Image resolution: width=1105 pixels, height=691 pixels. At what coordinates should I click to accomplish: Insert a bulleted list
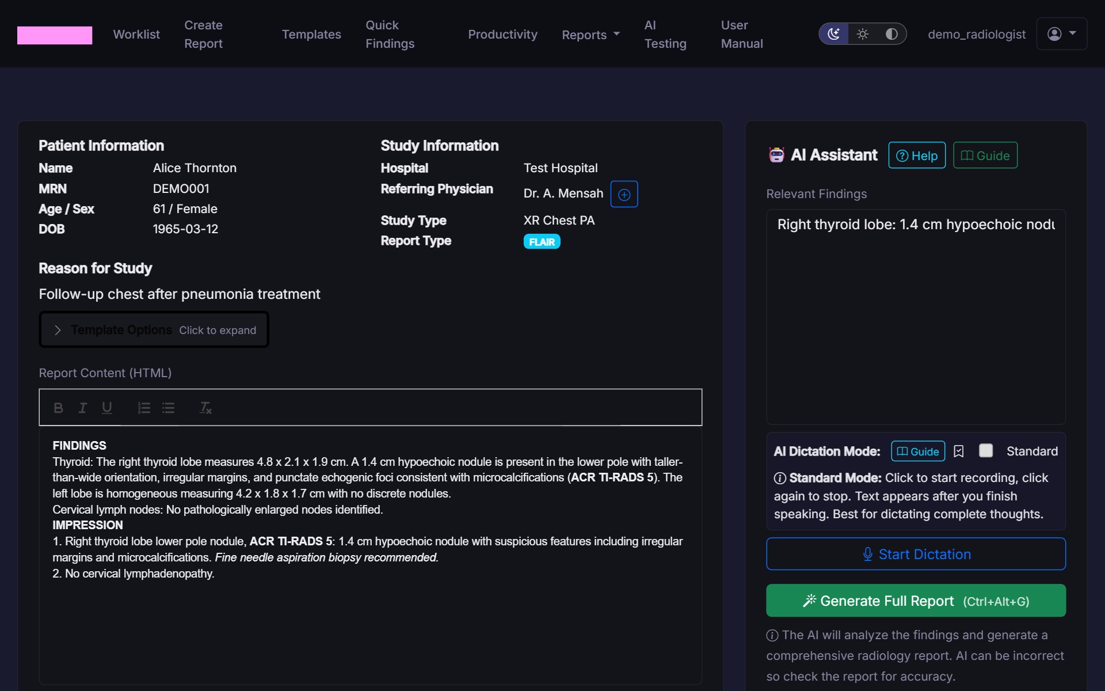(x=168, y=408)
